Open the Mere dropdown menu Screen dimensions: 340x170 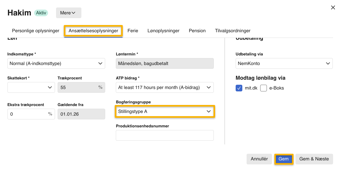(x=68, y=13)
